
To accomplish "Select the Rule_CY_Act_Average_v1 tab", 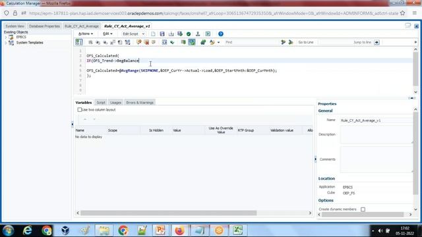I will point(127,26).
